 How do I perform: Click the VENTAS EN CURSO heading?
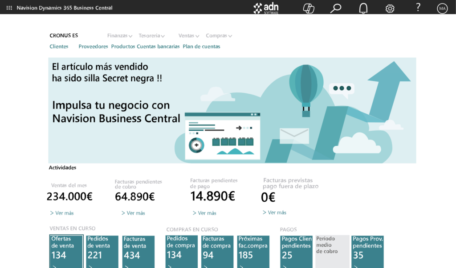pos(73,228)
